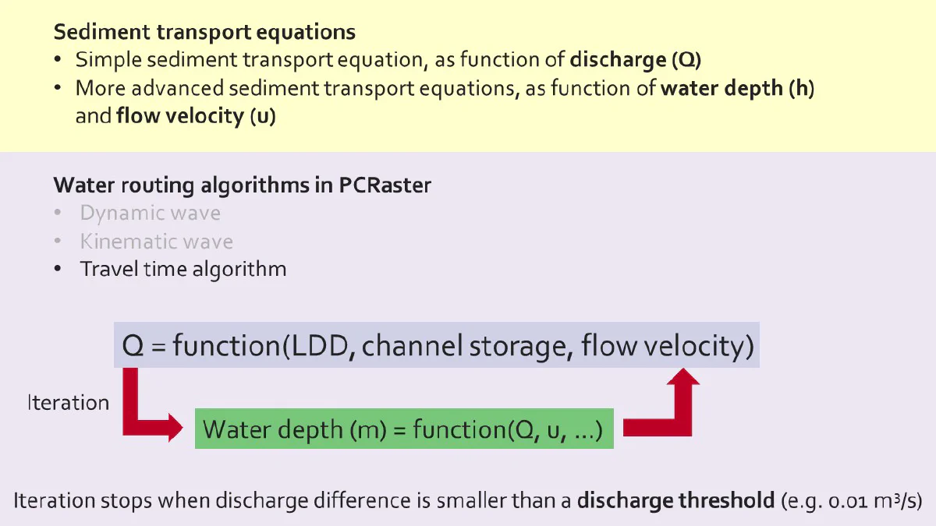Click the 'channel storage' term in equation
The width and height of the screenshot is (936, 526).
point(466,346)
